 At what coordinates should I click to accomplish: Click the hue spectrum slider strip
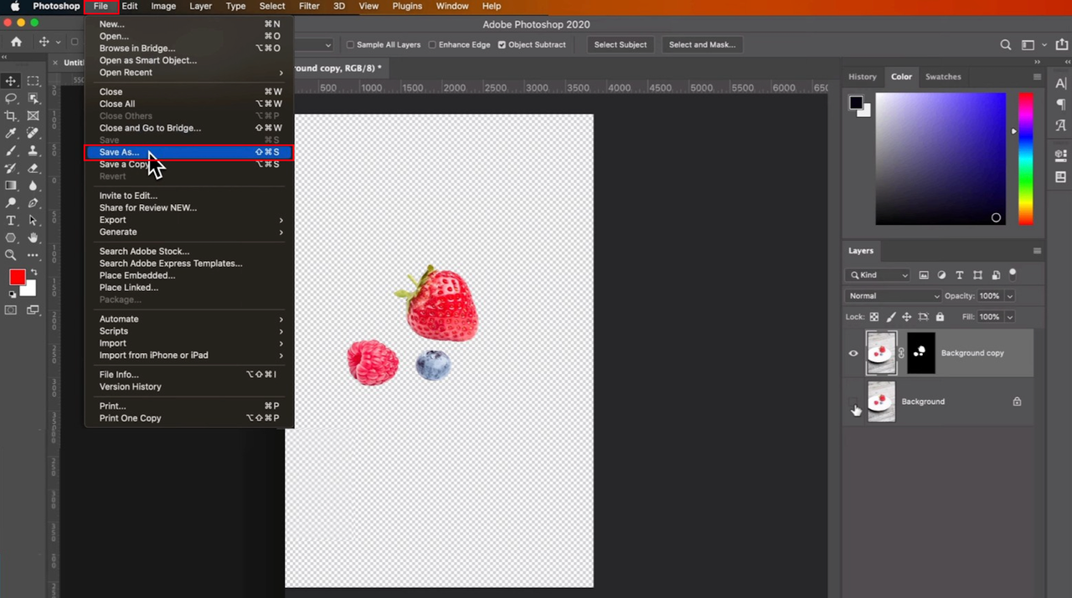pos(1025,158)
